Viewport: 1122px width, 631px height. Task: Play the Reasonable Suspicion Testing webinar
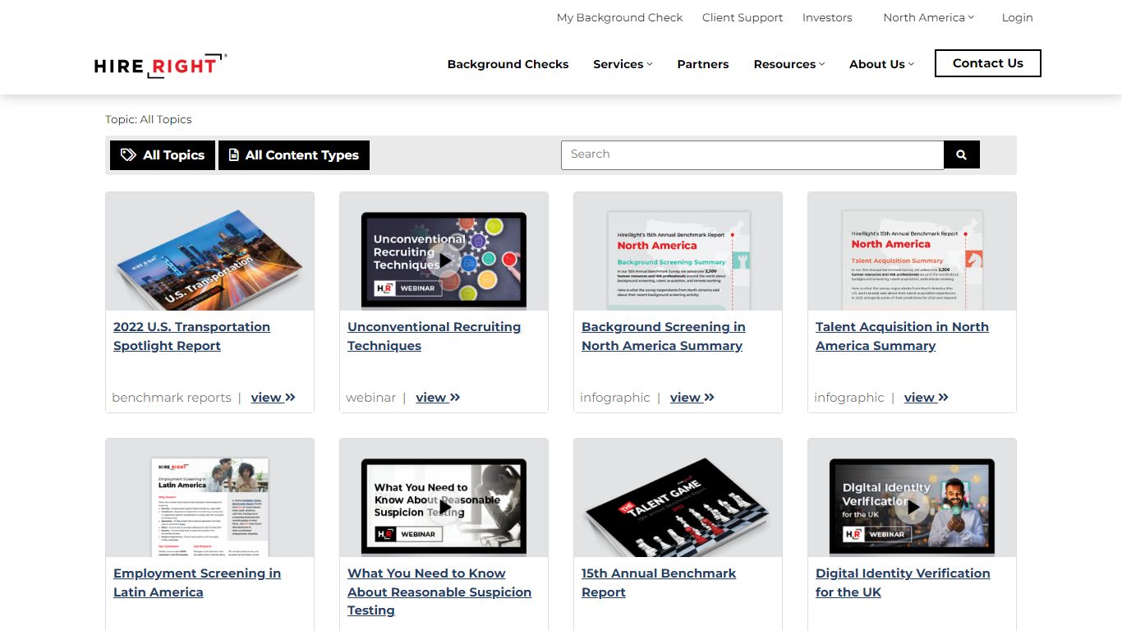(444, 508)
